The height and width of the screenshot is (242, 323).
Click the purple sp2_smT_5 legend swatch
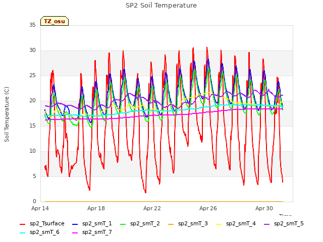[267, 224]
